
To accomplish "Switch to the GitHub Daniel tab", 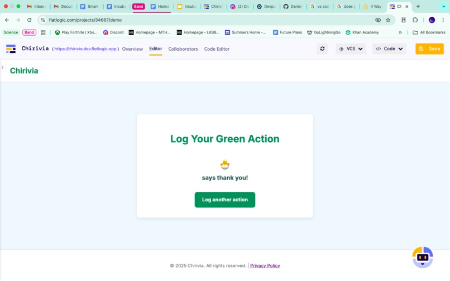I will (293, 6).
